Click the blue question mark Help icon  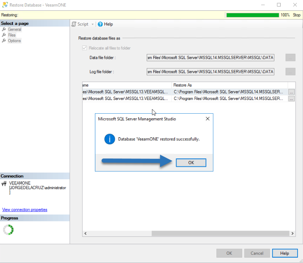click(100, 24)
